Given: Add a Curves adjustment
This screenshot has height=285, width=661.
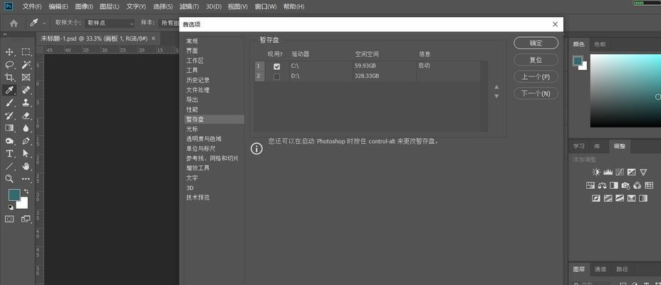Looking at the screenshot, I should 620,172.
